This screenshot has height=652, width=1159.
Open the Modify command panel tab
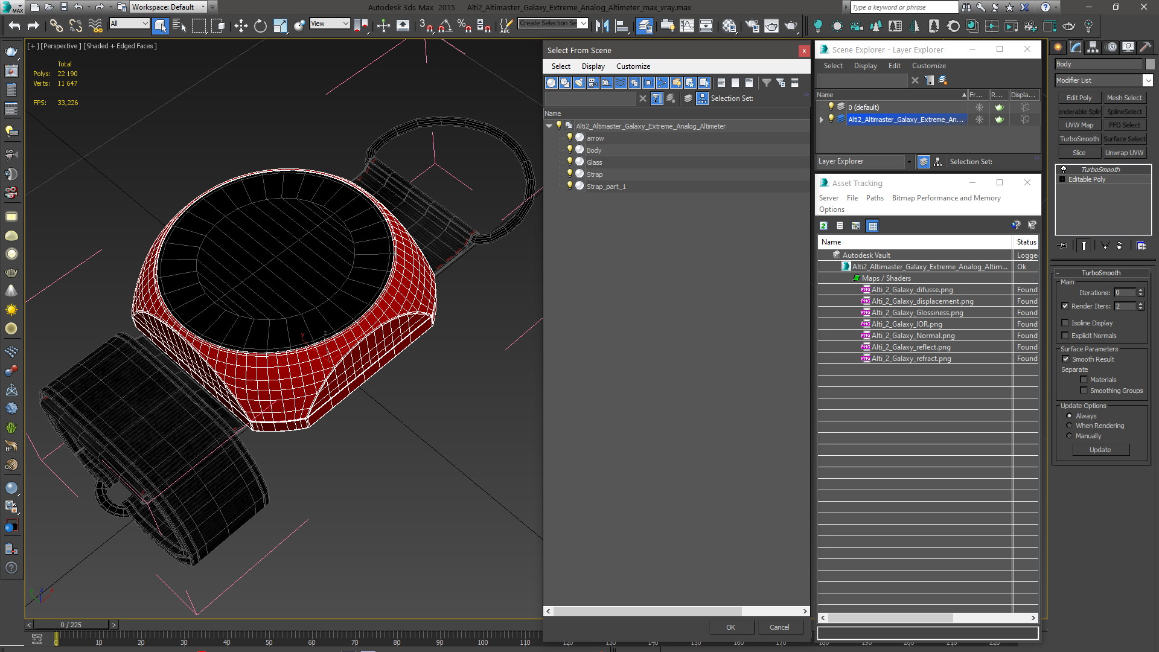click(x=1075, y=47)
